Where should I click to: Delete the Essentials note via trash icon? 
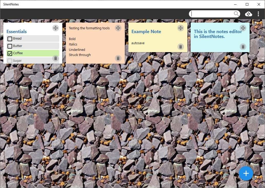coord(56,59)
